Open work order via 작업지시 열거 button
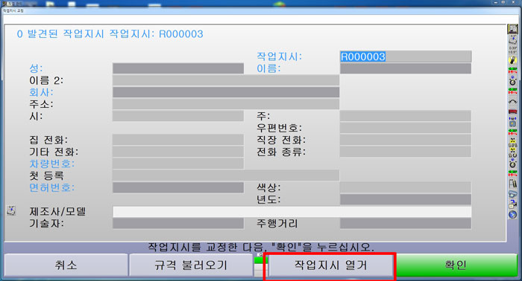Screen dimensions: 522x281 (x=330, y=265)
